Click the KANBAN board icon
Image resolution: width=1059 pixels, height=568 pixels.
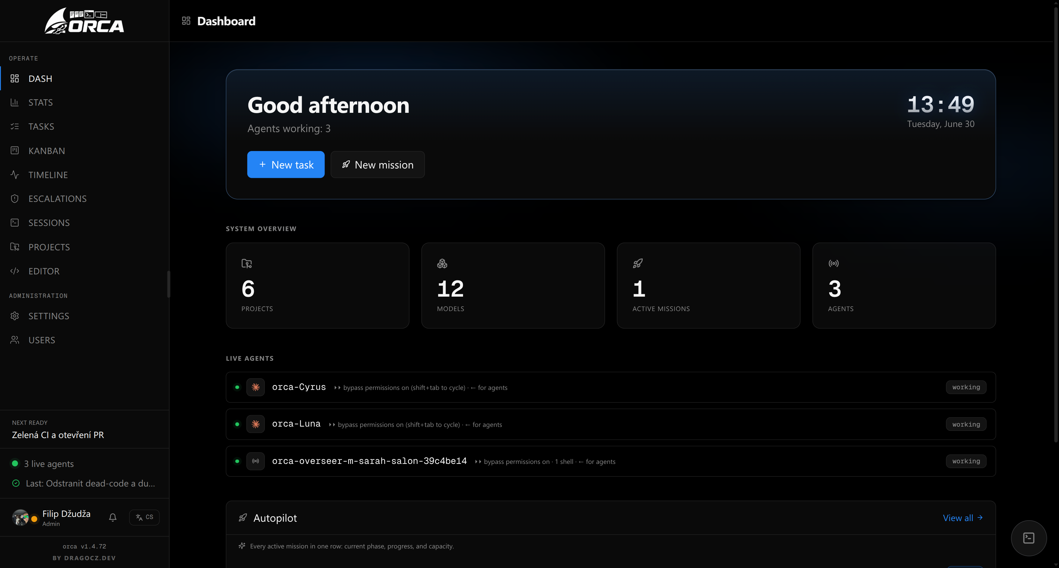[15, 150]
